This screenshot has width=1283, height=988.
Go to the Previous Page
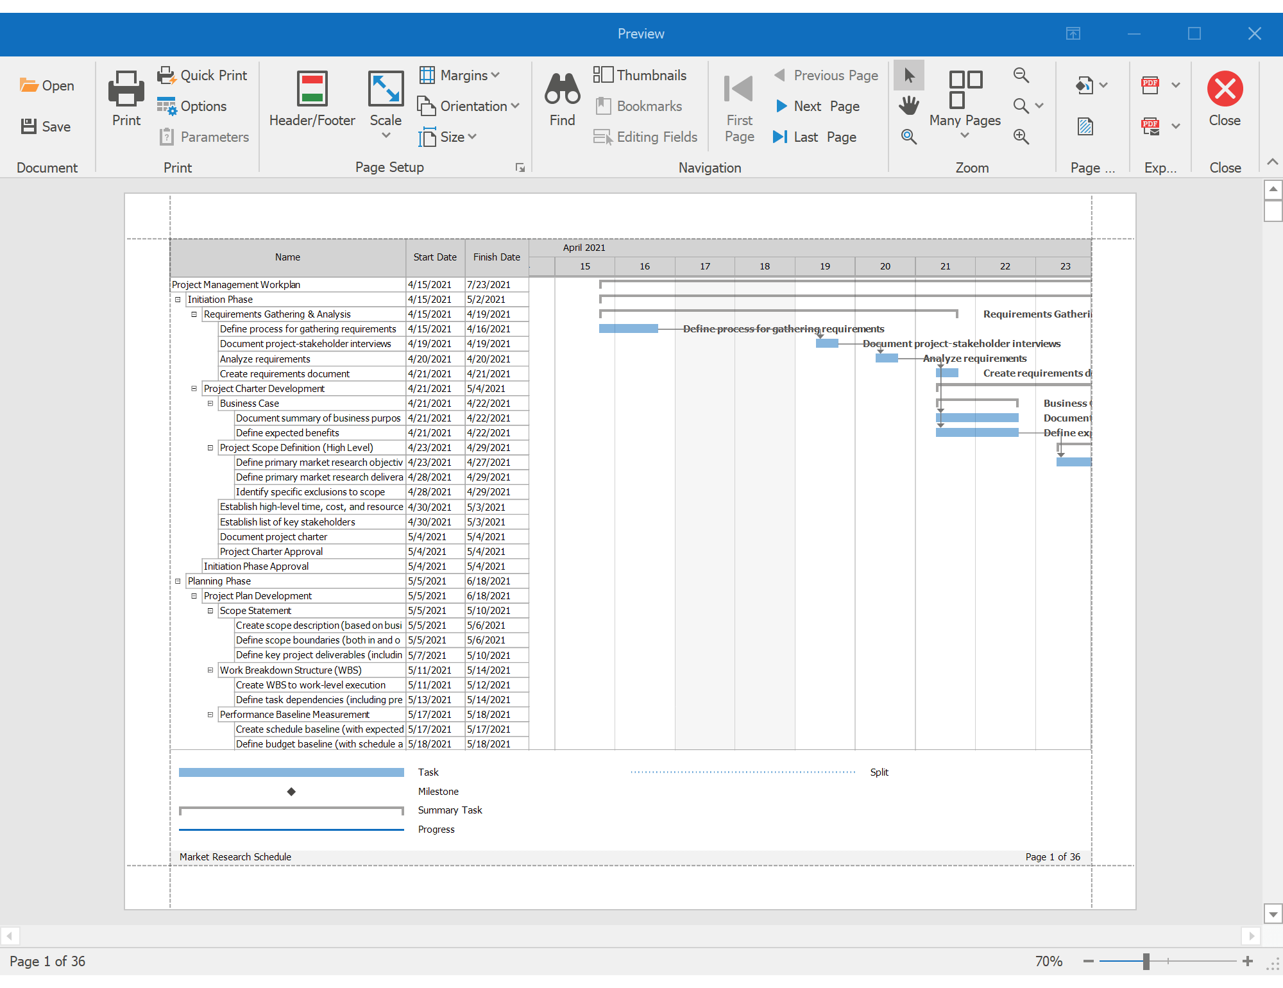[826, 75]
